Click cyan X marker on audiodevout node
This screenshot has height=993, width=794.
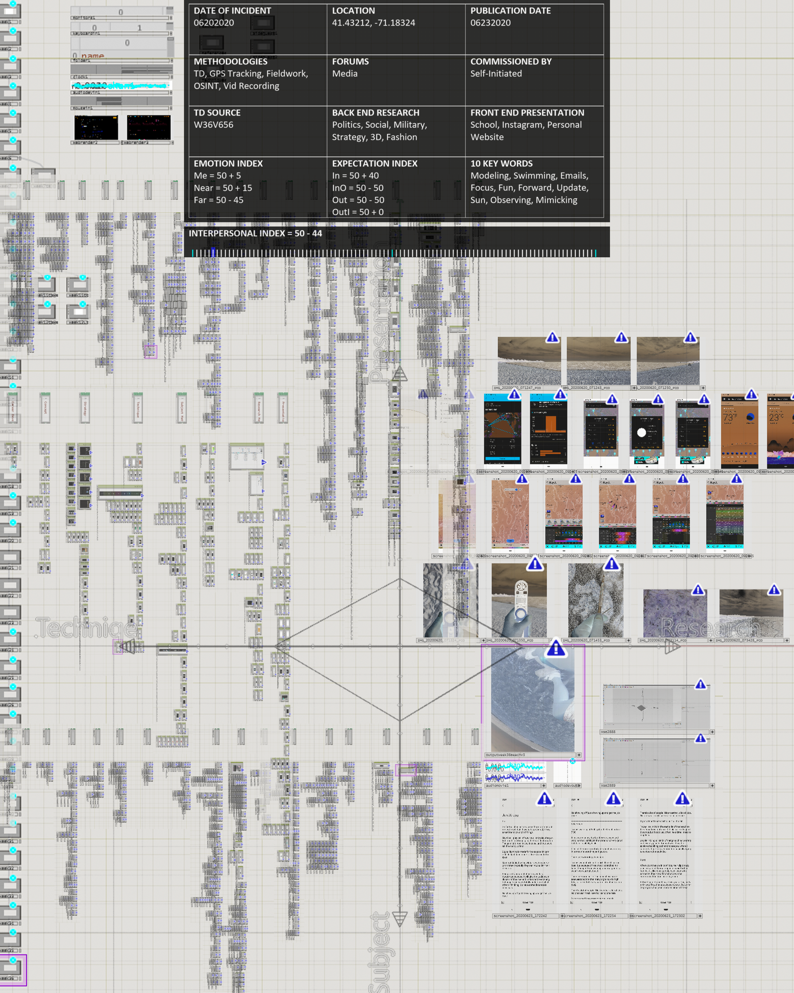click(x=573, y=761)
